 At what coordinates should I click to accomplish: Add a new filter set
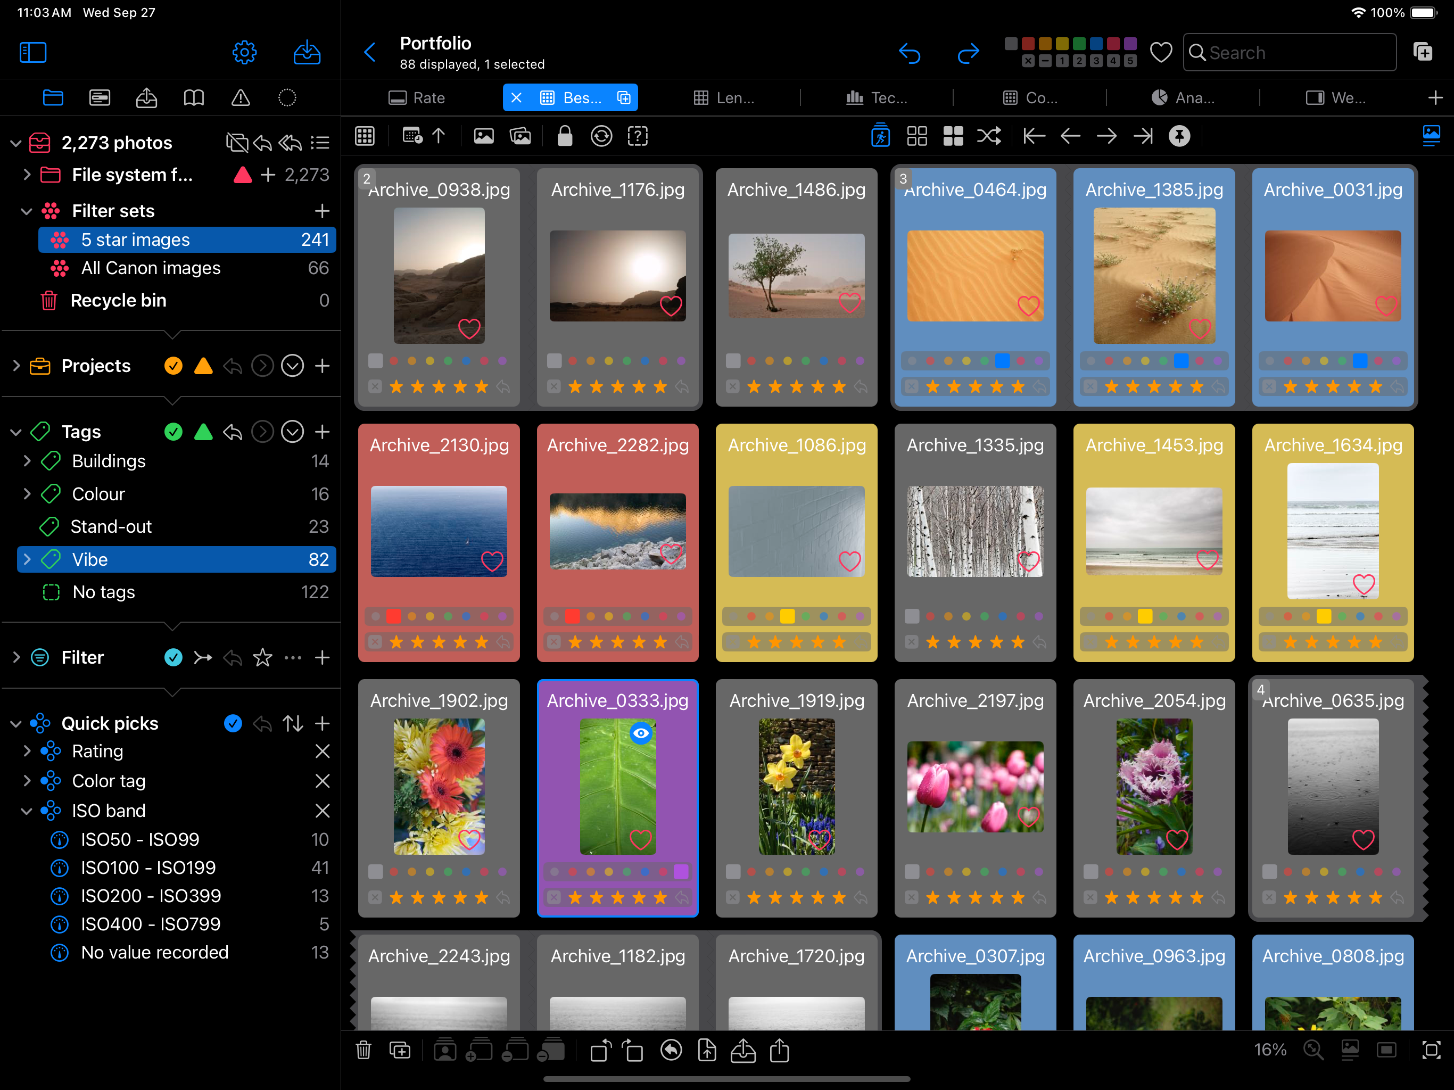[x=322, y=211]
